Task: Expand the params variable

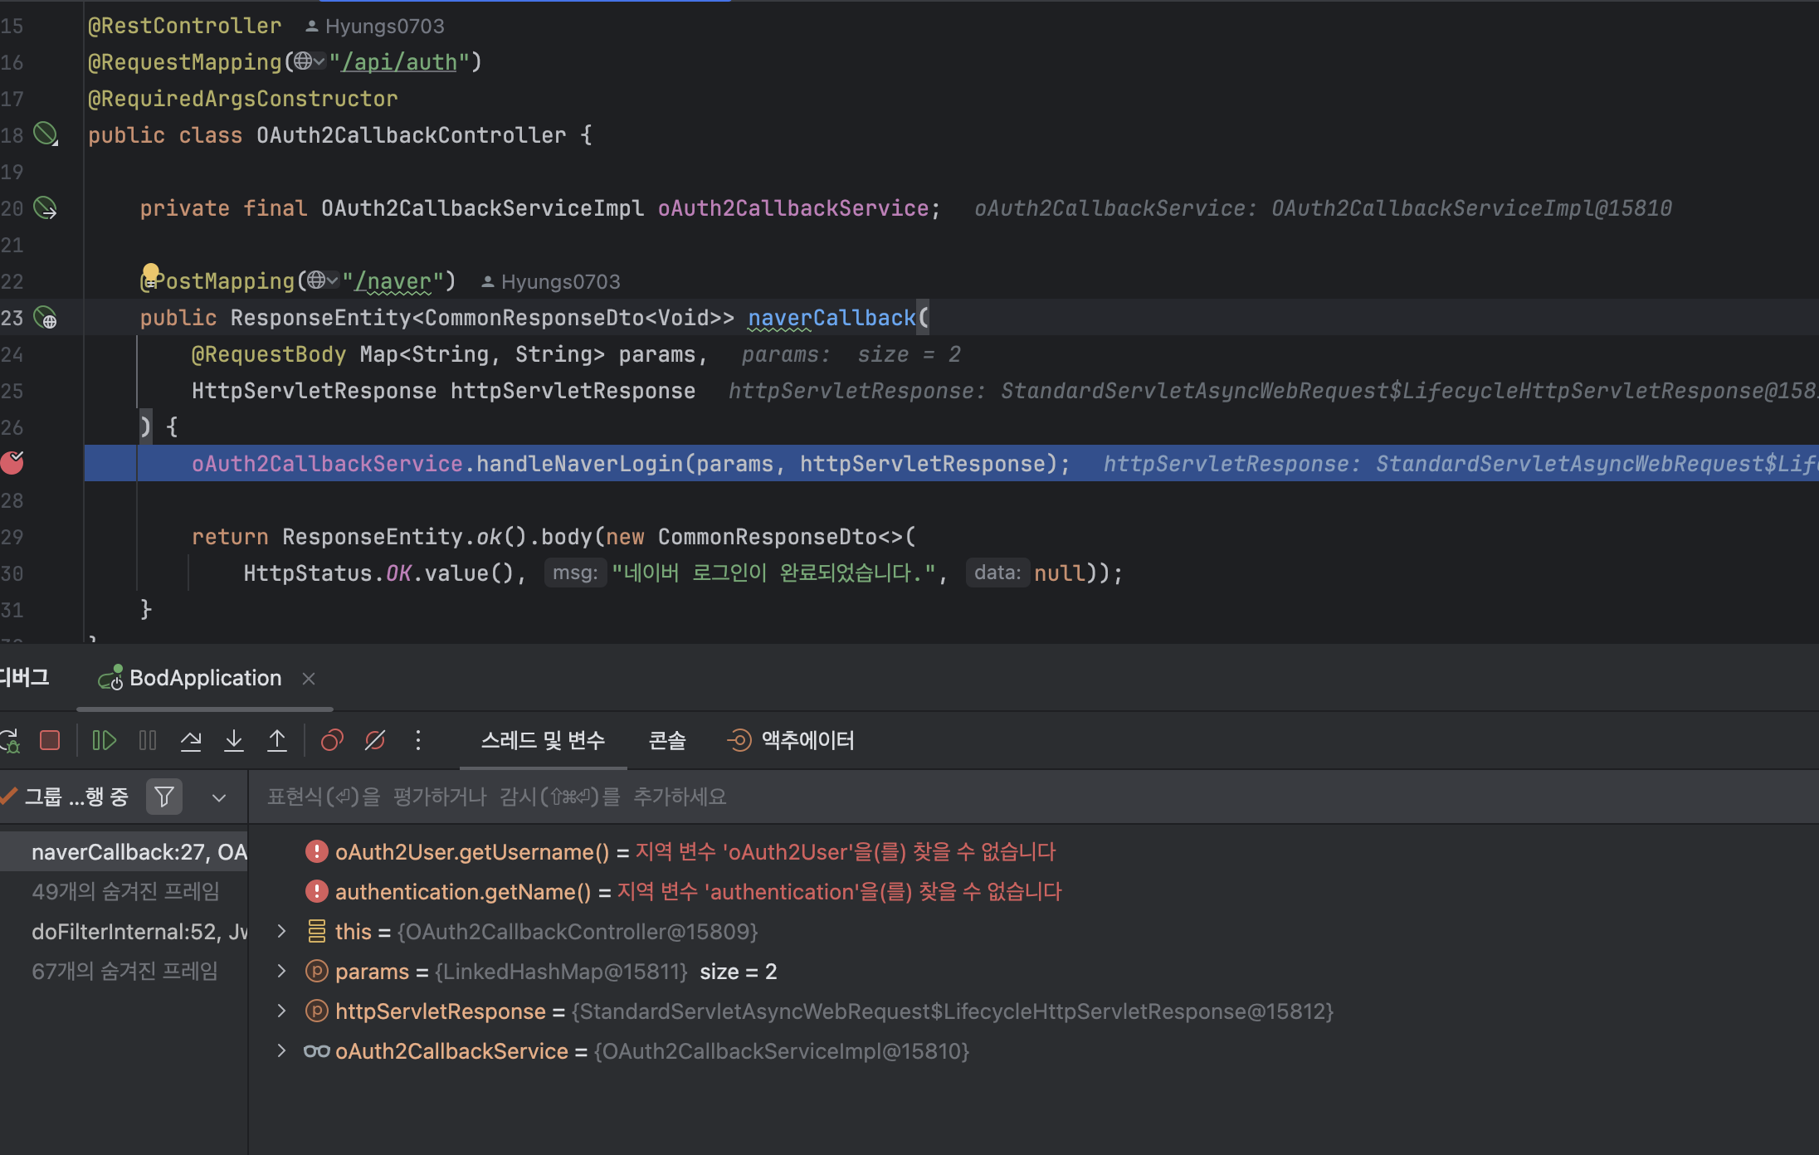Action: [282, 971]
